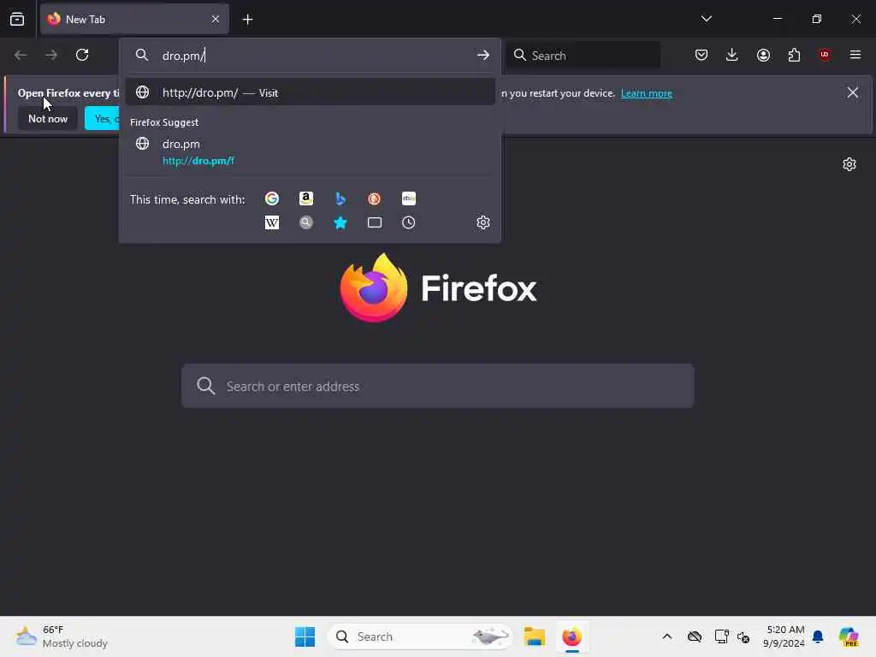Personalize new tab with gear icon
Screen dimensions: 876x657
point(849,164)
